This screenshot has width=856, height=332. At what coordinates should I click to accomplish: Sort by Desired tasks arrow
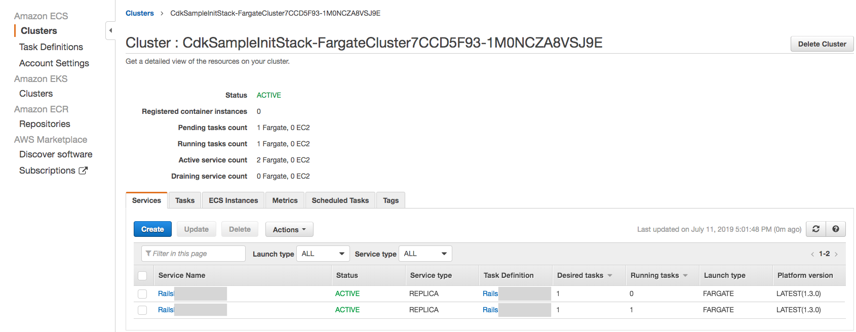point(610,275)
